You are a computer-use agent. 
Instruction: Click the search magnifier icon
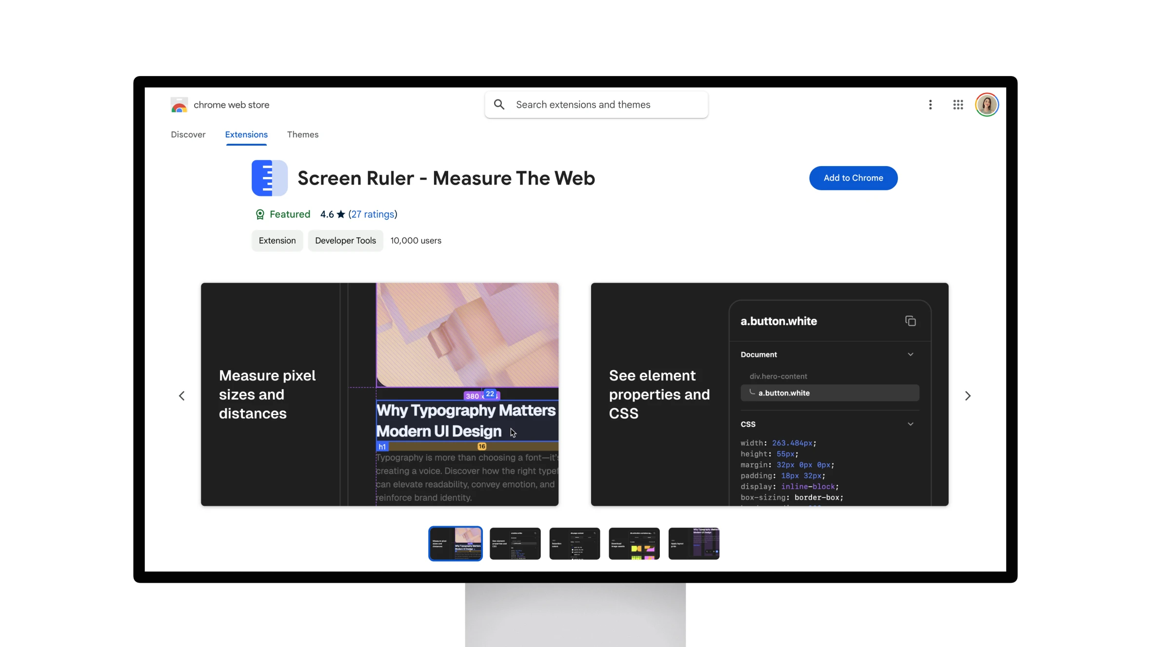(x=499, y=103)
